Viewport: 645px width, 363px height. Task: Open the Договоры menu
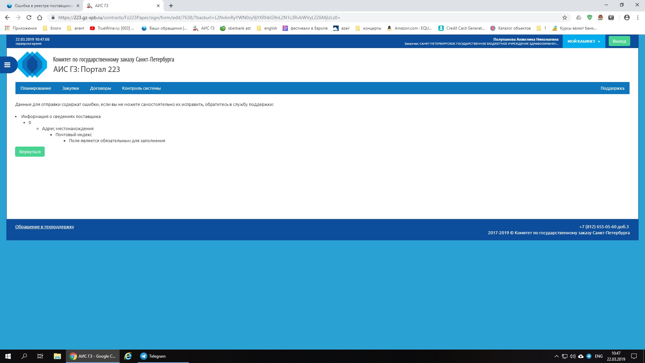(x=100, y=88)
